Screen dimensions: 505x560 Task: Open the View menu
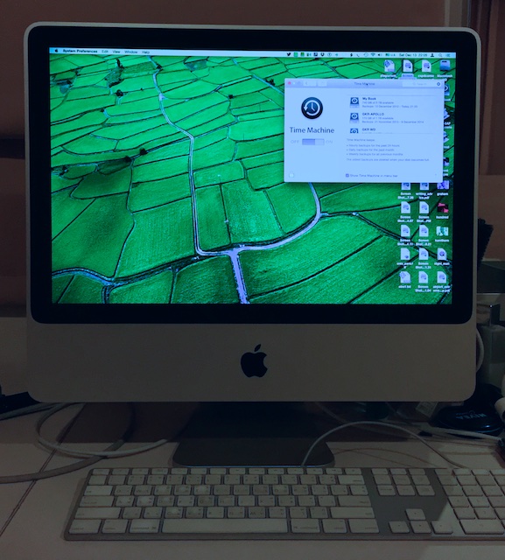point(116,52)
